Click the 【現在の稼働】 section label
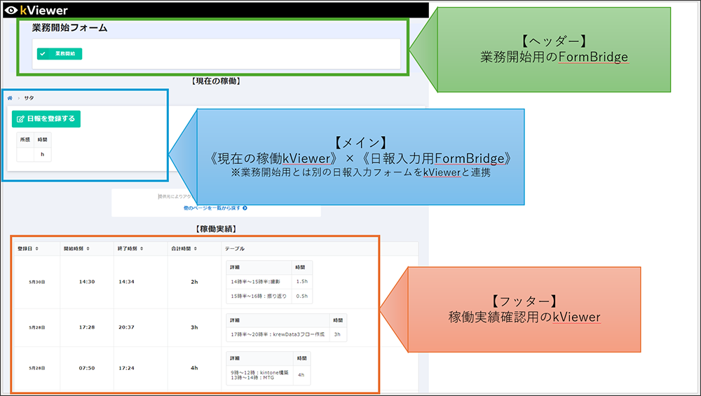 click(x=217, y=81)
